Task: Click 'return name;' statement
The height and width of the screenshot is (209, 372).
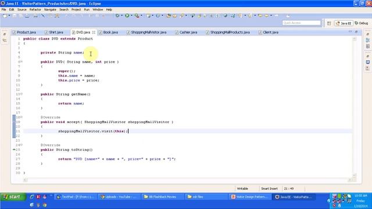Action: pos(71,103)
